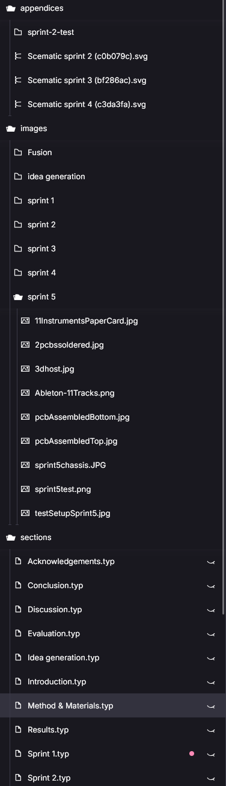
Task: Click the image icon beside 3dhost.jpg
Action: (25, 369)
